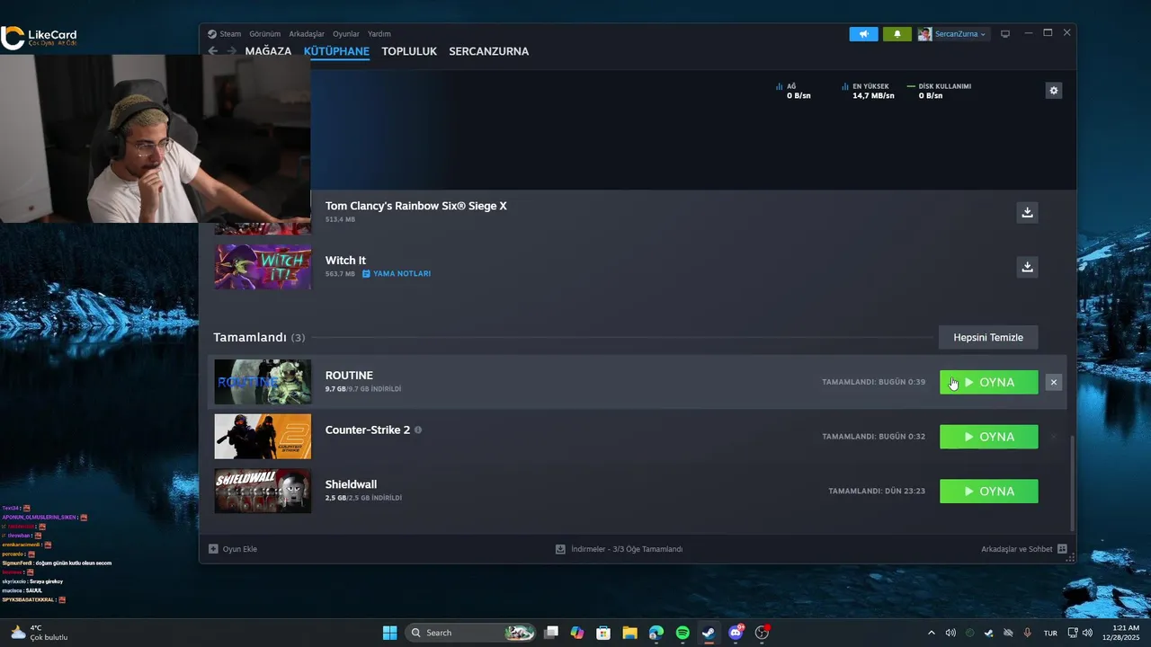The width and height of the screenshot is (1151, 647).
Task: Launch Shieldwall via OYNA button
Action: click(x=989, y=492)
